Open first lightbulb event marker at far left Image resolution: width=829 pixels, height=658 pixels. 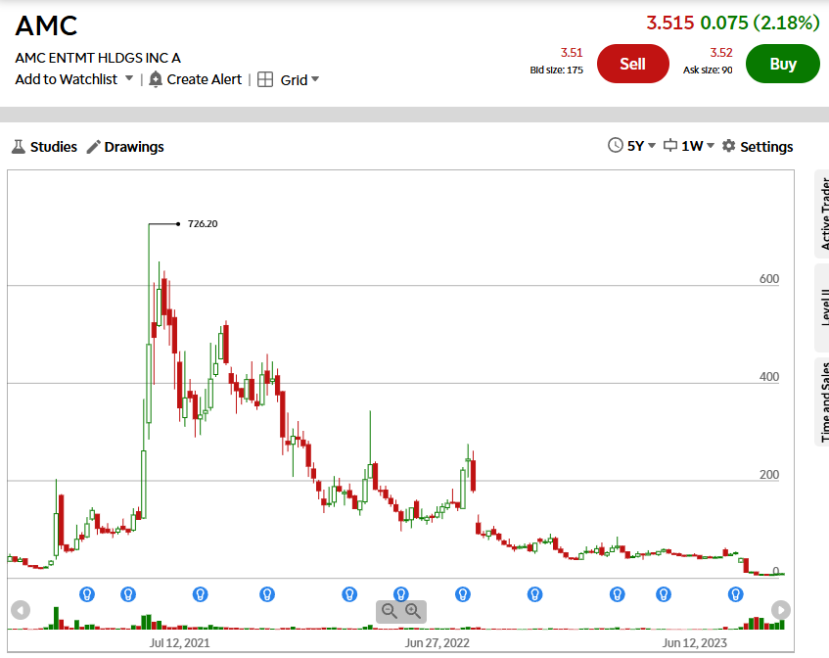[87, 594]
